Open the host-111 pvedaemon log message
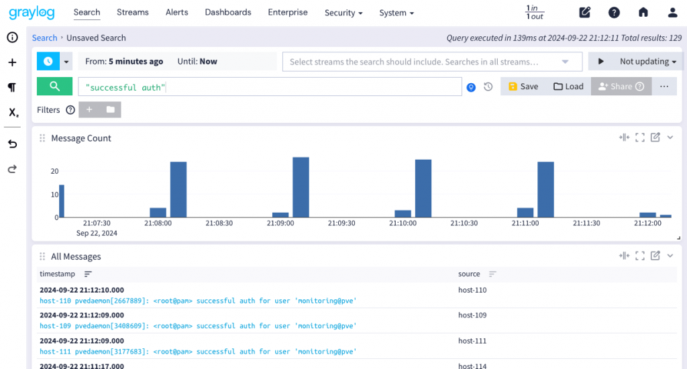The image size is (687, 369). click(x=198, y=352)
